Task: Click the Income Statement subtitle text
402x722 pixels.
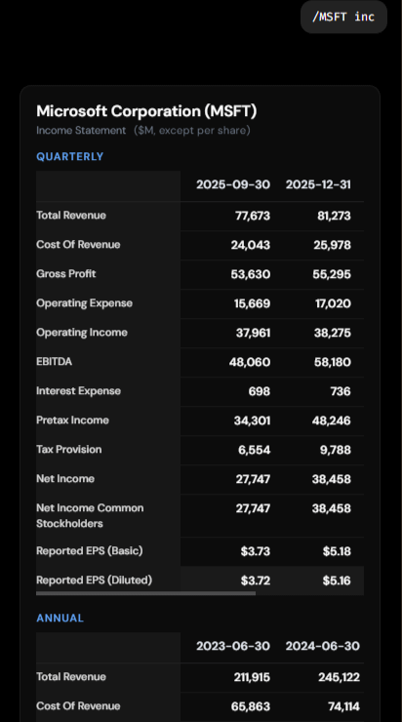Action: click(x=81, y=131)
